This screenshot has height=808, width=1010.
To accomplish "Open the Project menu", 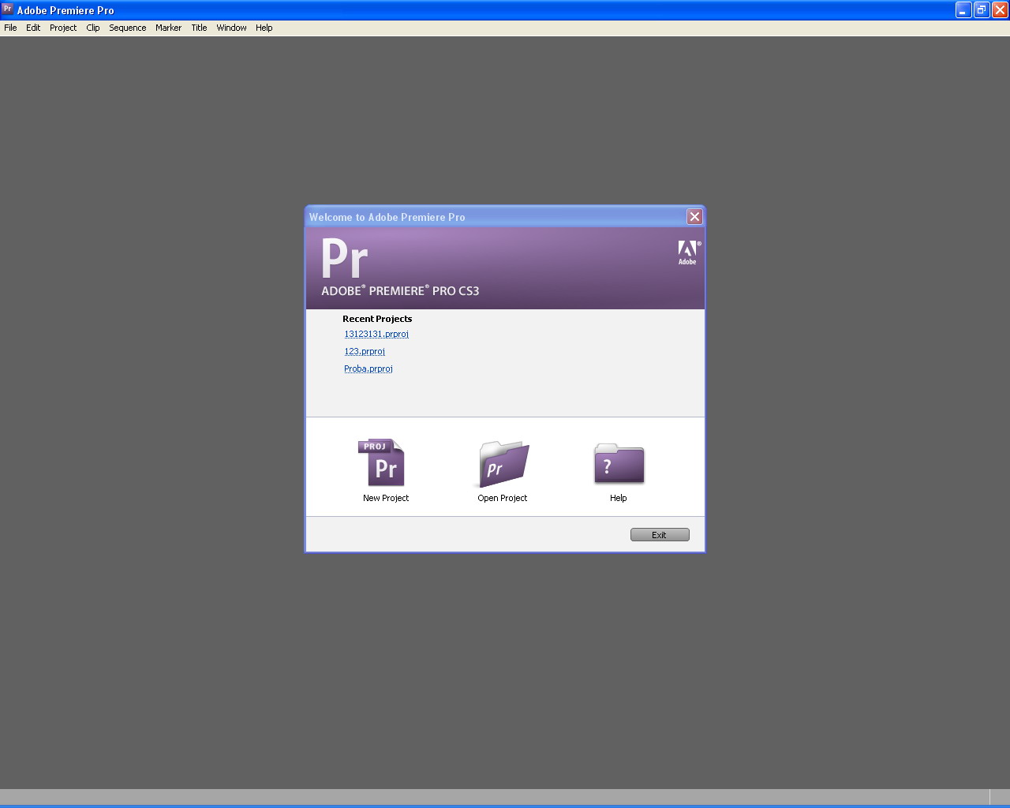I will click(63, 28).
